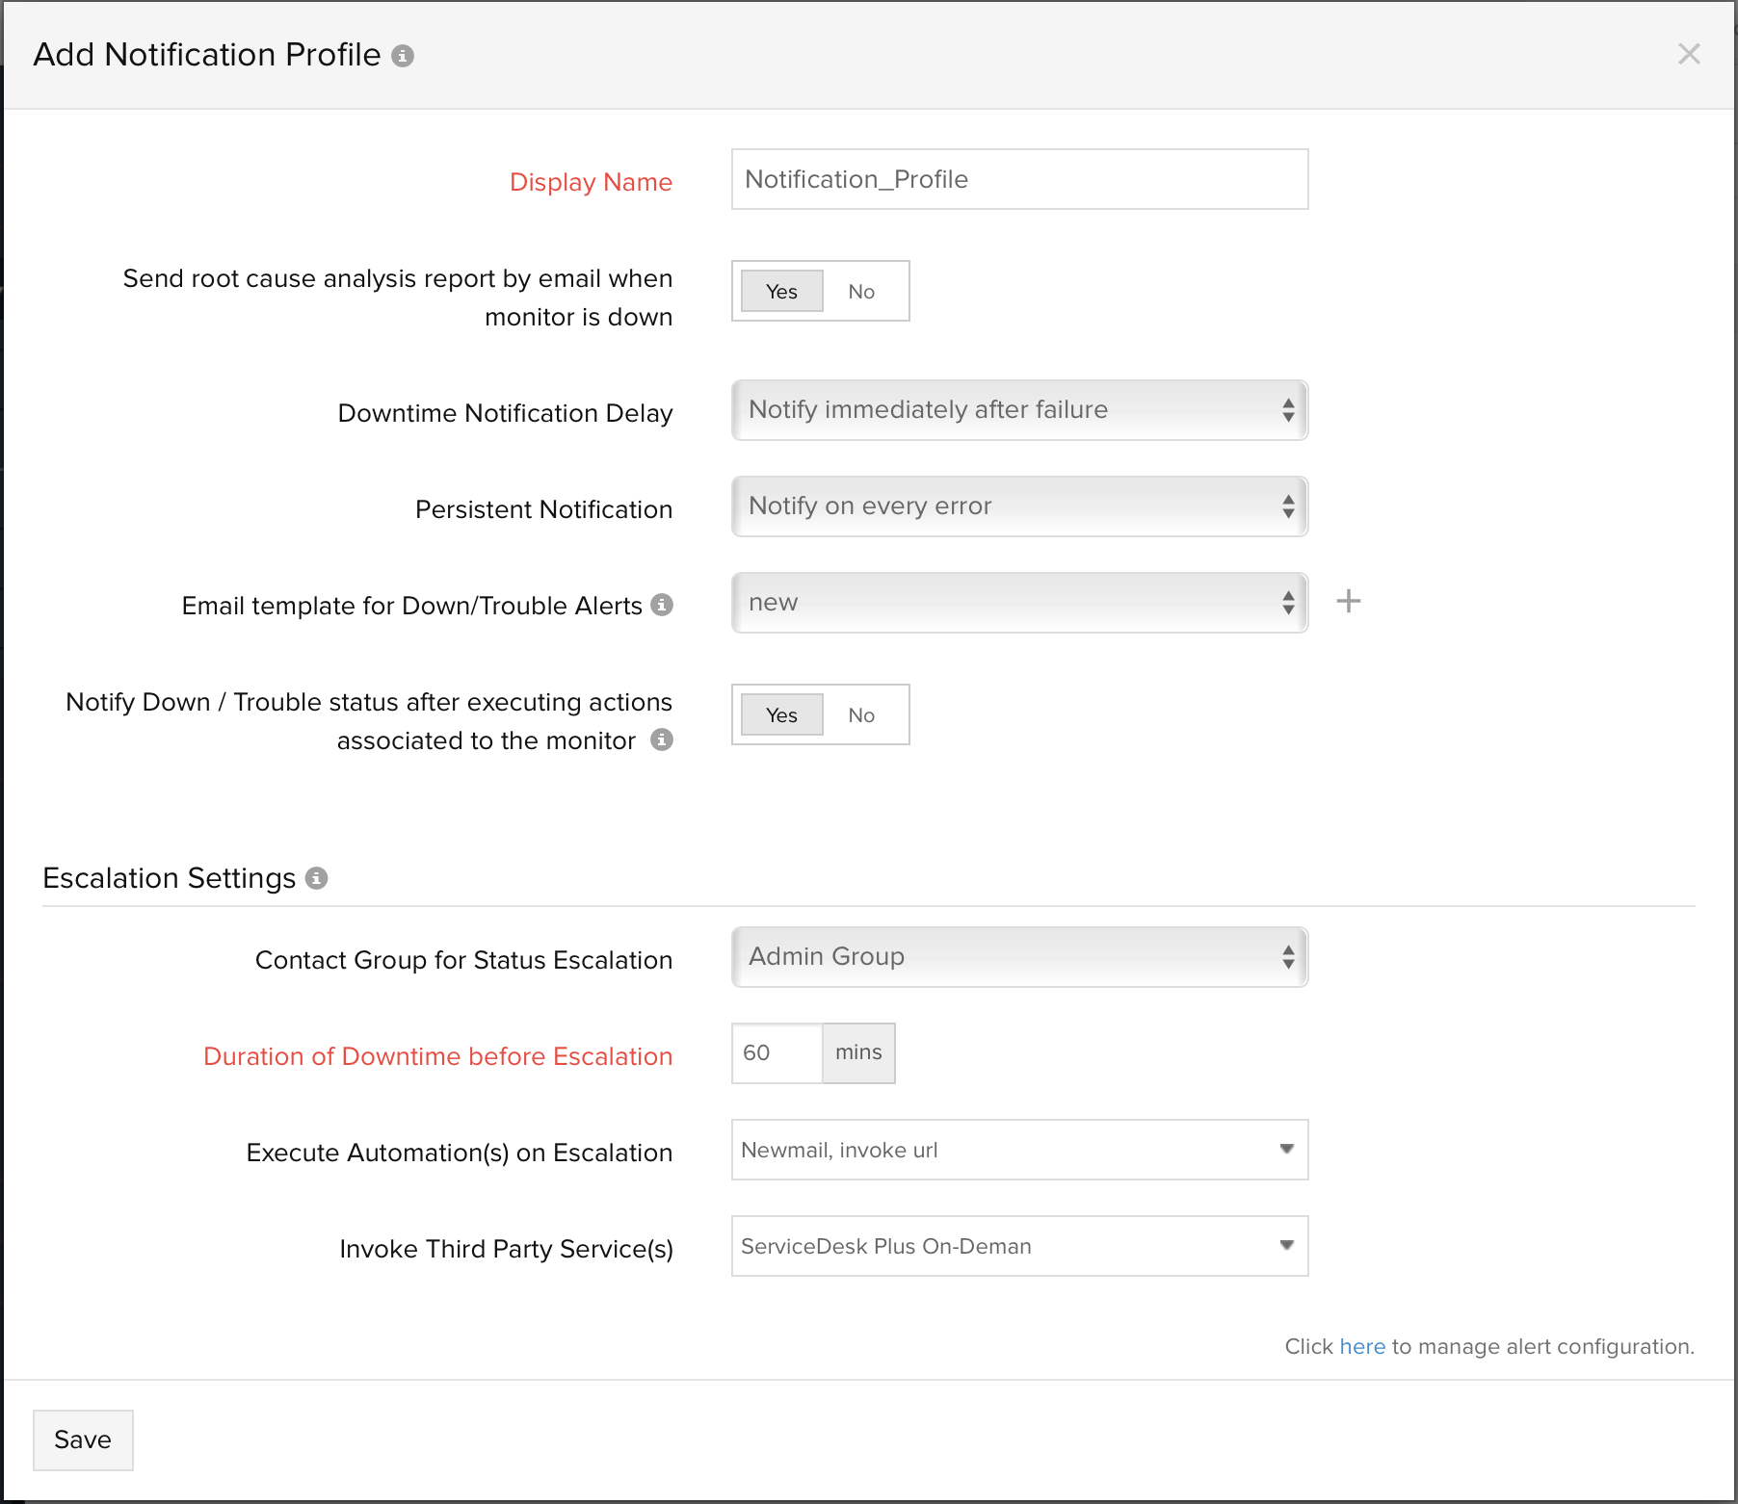The image size is (1738, 1504).
Task: Click the 'Downtime Notification Delay' label
Action: 506,413
